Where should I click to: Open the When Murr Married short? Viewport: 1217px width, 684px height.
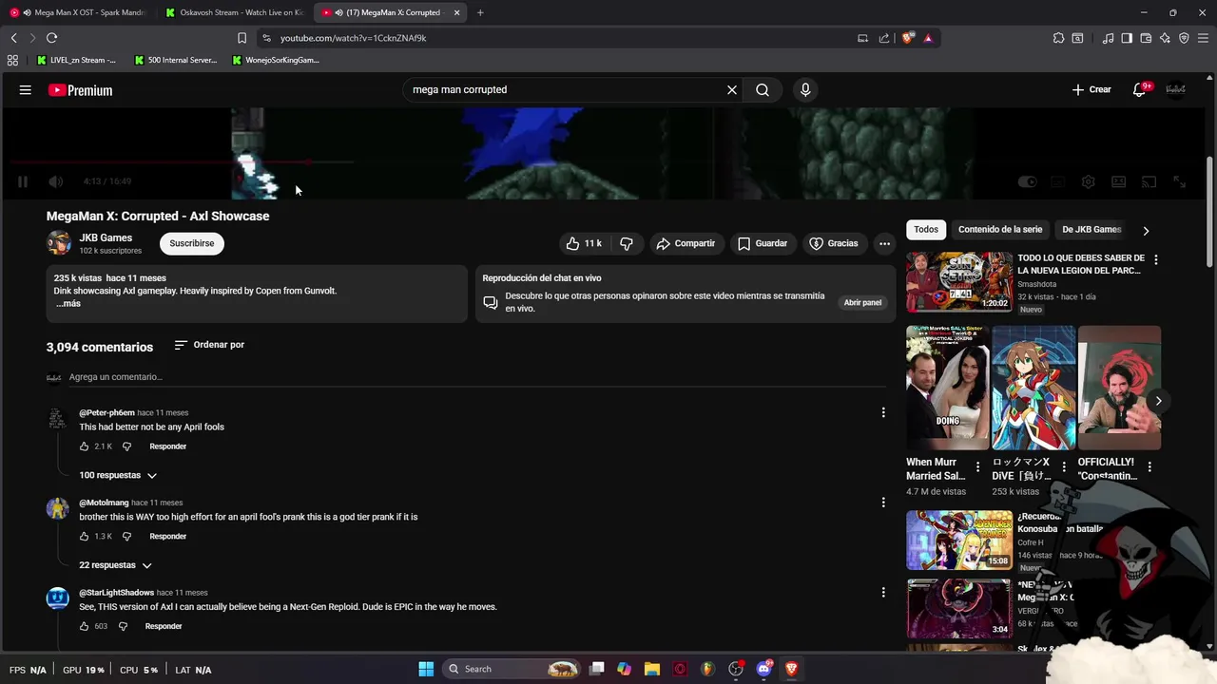coord(947,388)
